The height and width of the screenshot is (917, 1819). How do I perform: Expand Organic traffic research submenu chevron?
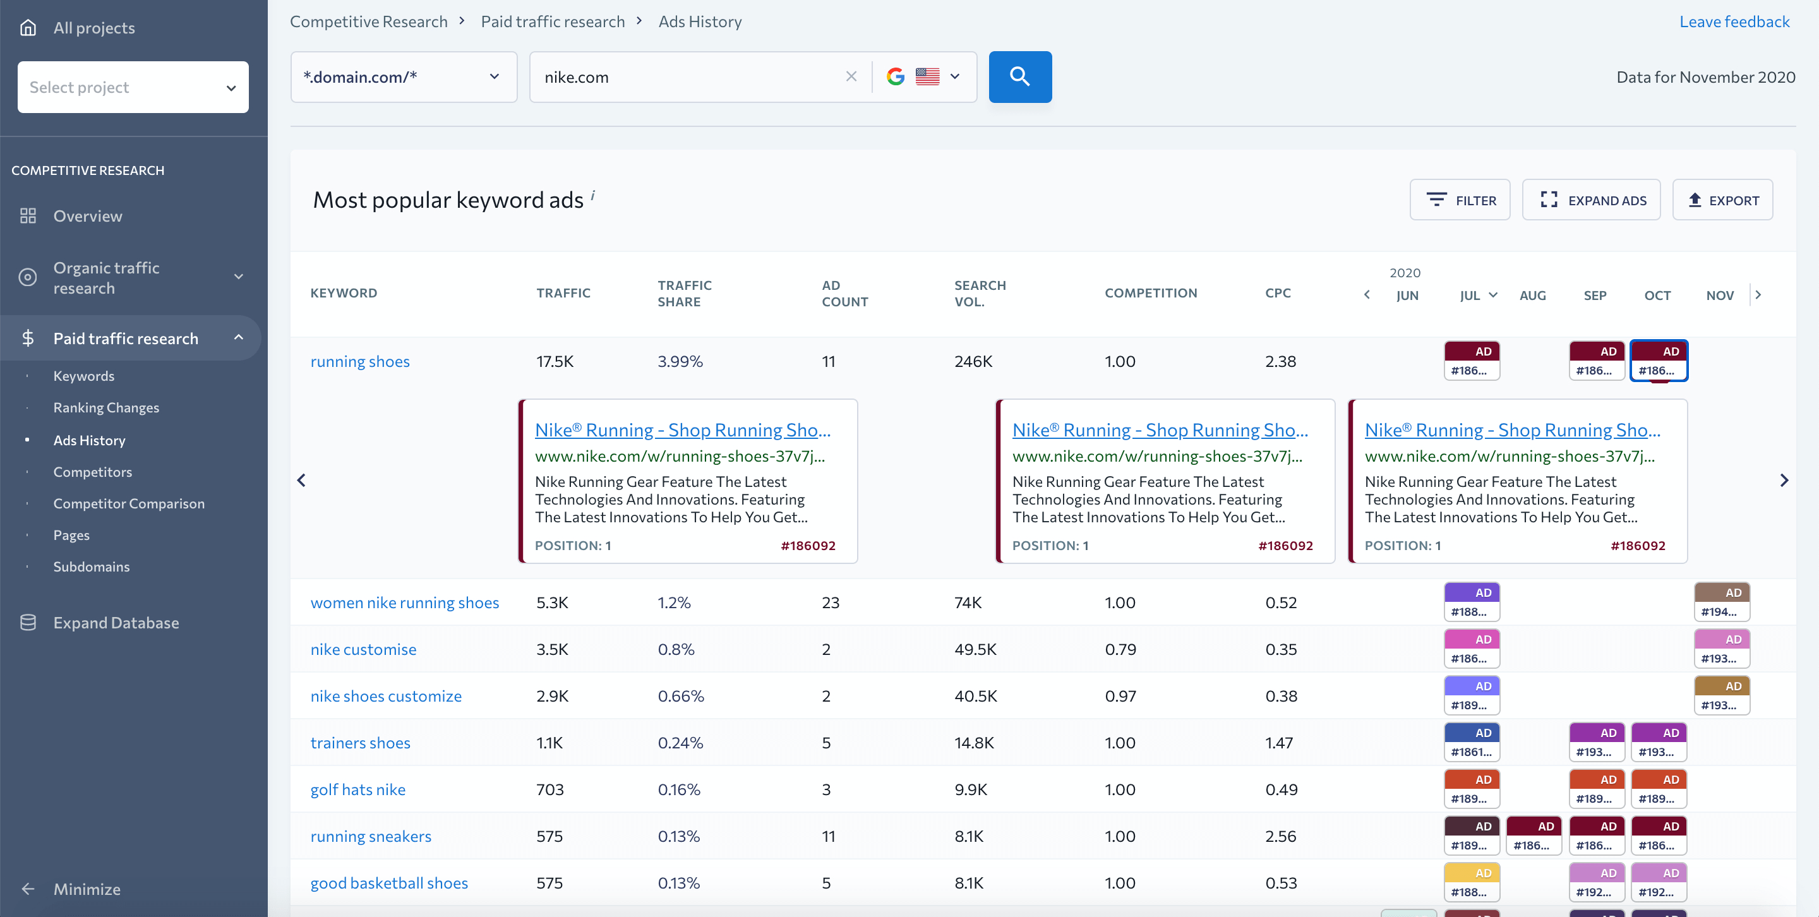pyautogui.click(x=239, y=277)
